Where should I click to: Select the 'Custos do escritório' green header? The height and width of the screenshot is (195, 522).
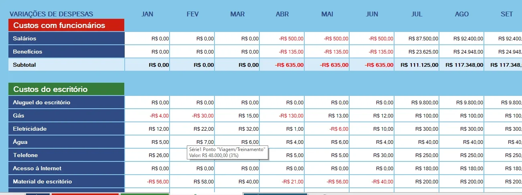[66, 89]
